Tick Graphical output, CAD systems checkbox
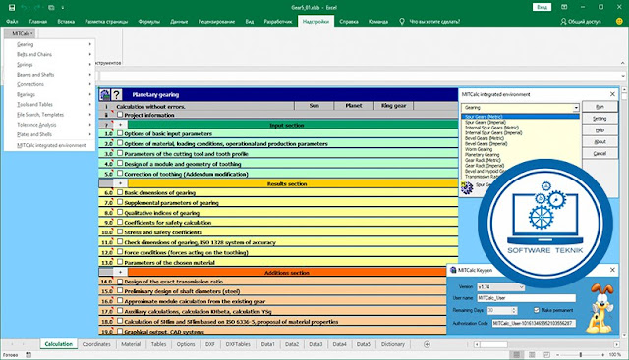The image size is (629, 360). pyautogui.click(x=120, y=332)
